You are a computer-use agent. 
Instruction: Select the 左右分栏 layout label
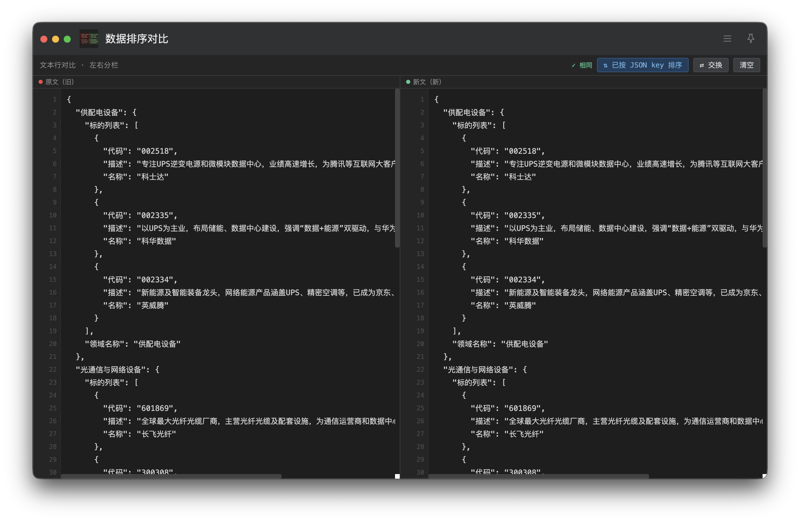[x=104, y=65]
